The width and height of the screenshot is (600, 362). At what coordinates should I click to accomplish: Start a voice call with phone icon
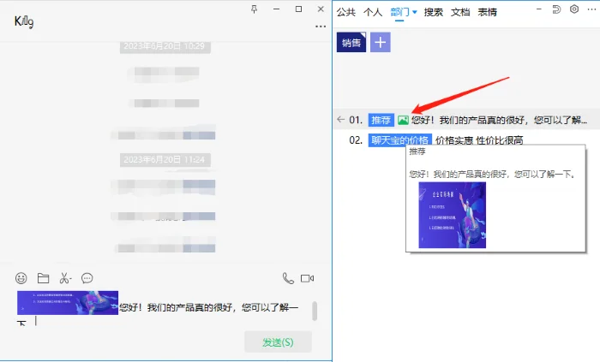click(x=288, y=278)
